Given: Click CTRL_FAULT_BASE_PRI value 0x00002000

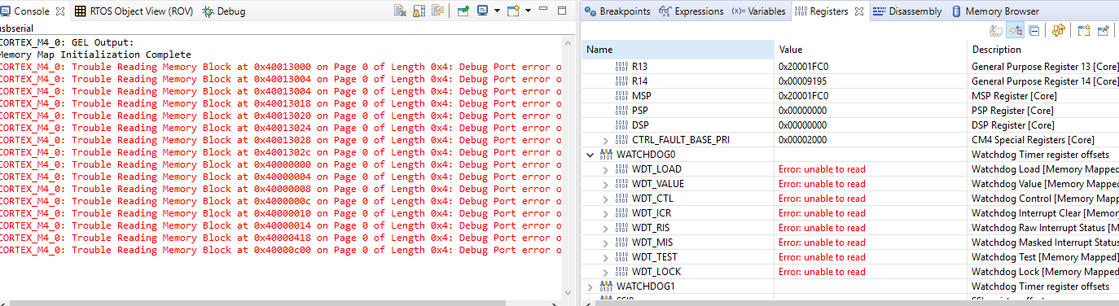Looking at the screenshot, I should point(803,140).
